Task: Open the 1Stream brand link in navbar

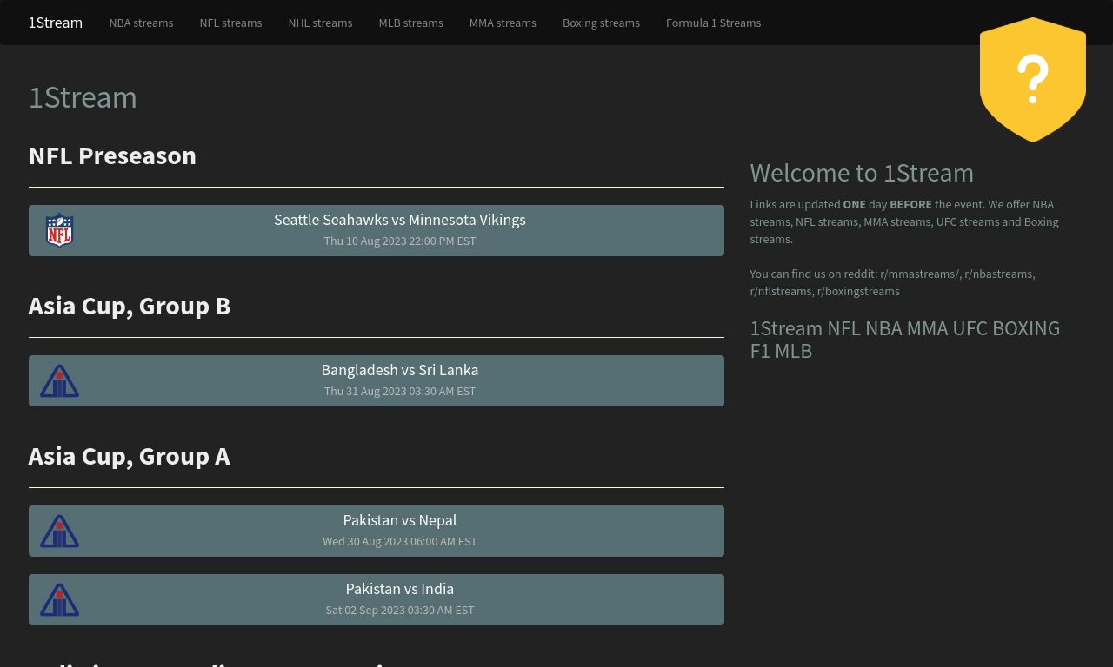Action: (x=56, y=23)
